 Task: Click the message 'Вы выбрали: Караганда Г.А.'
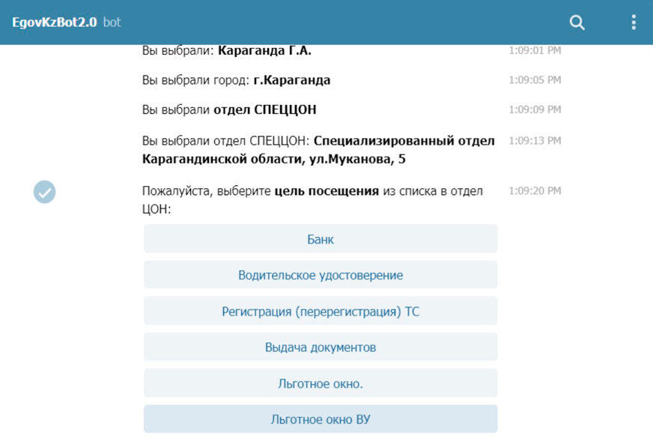click(x=227, y=50)
